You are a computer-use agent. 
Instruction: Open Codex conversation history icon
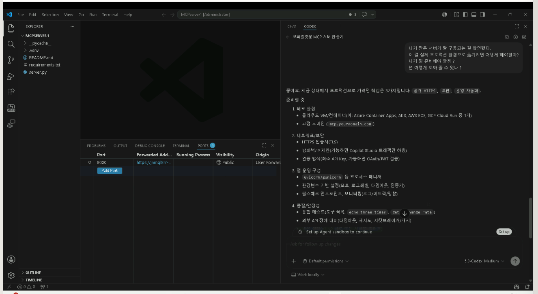tap(507, 37)
